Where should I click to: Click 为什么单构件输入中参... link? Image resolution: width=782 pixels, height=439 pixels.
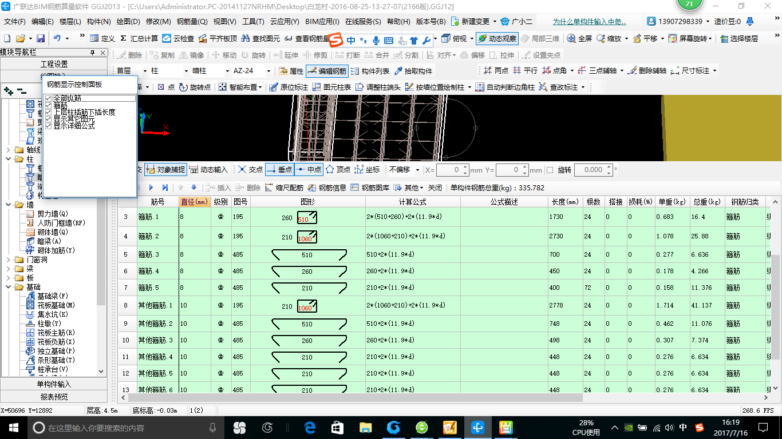(590, 22)
